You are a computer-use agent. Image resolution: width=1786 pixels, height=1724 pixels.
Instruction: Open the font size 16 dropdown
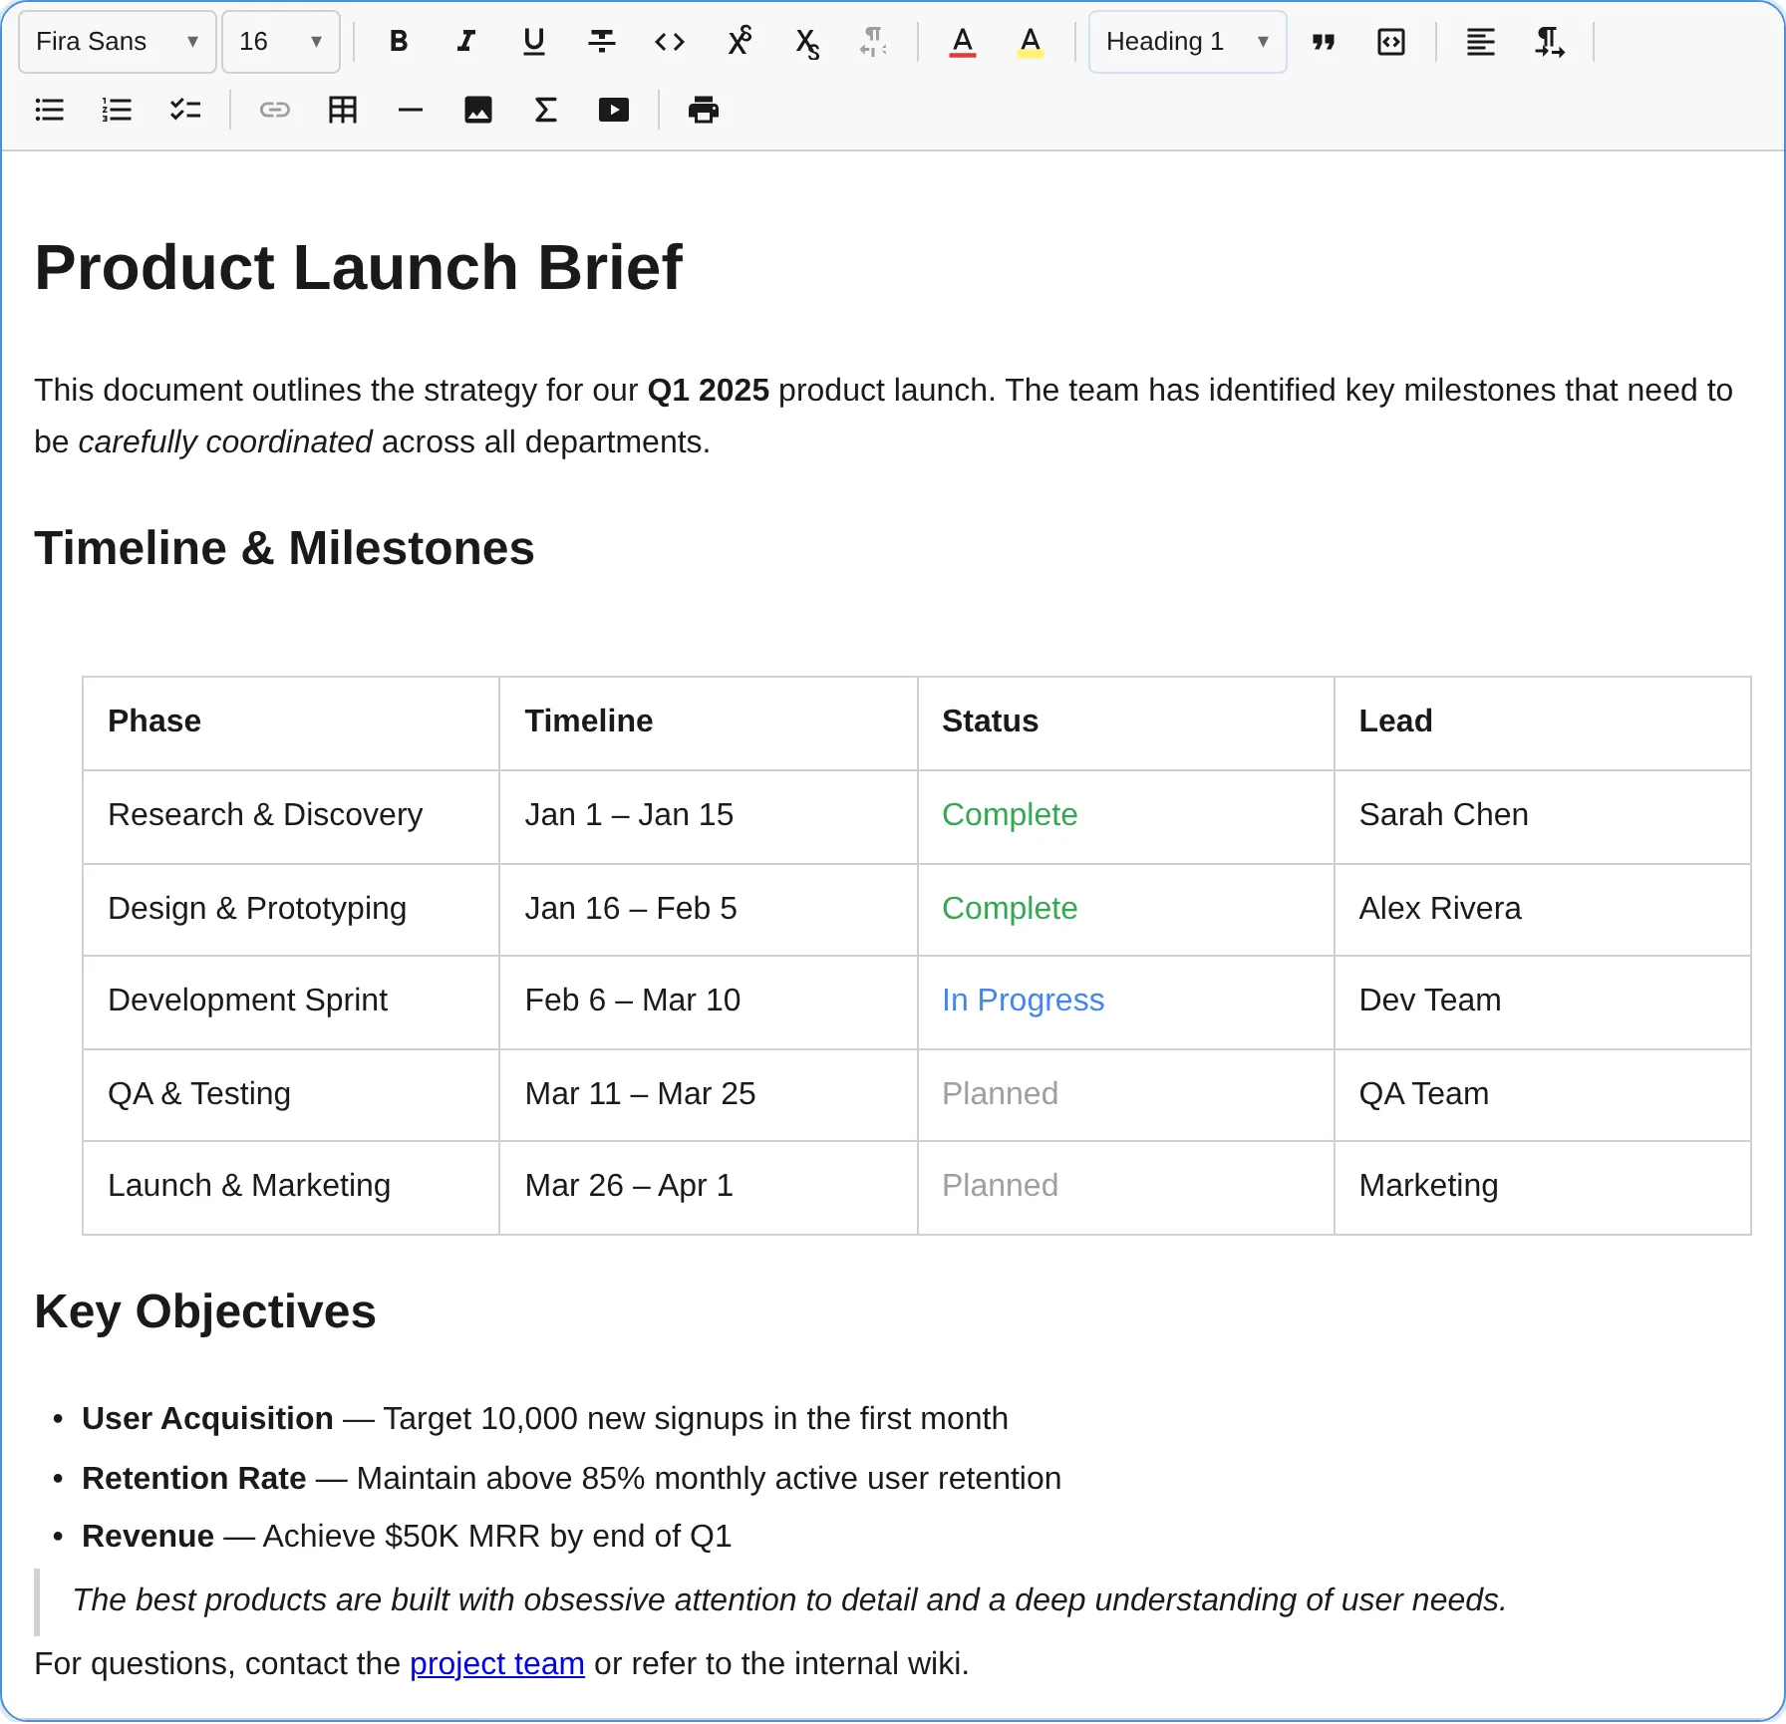pos(281,42)
